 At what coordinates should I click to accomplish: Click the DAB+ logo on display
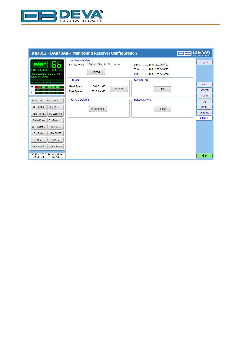[x=40, y=64]
